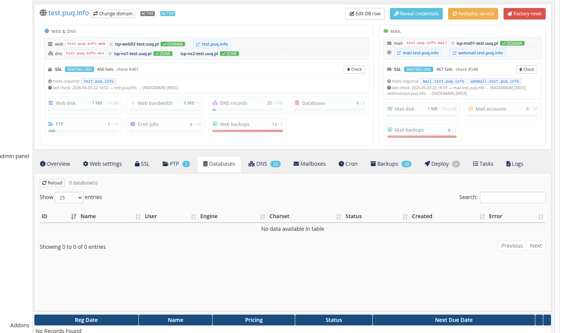The height and width of the screenshot is (333, 564).
Task: Open the DNS tab
Action: [264, 164]
